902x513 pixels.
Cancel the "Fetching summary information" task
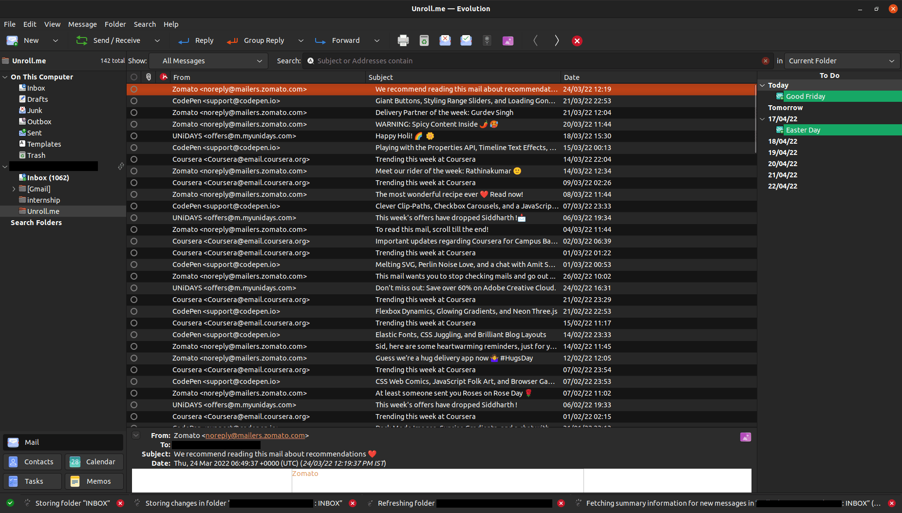892,503
